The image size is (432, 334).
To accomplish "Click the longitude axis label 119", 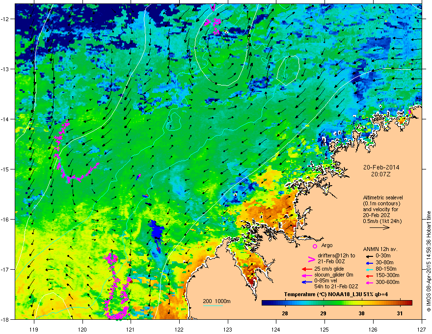I will click(34, 329).
